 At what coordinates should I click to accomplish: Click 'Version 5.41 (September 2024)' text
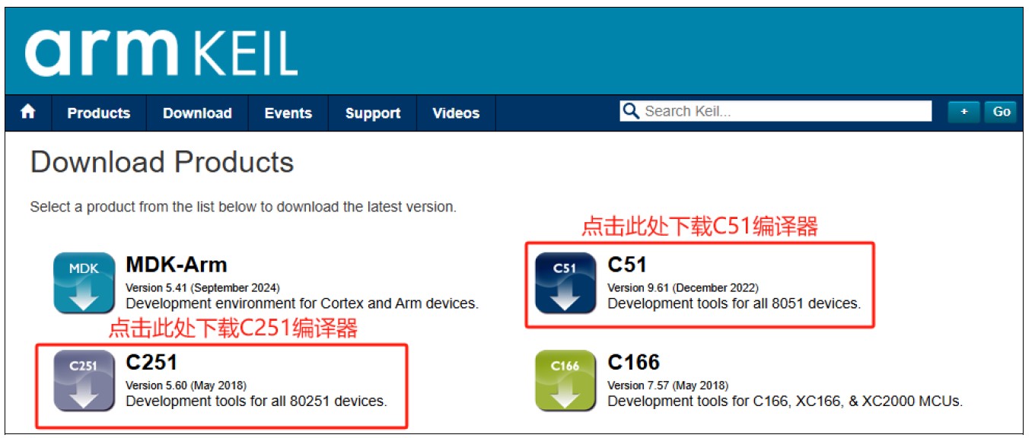click(x=202, y=288)
